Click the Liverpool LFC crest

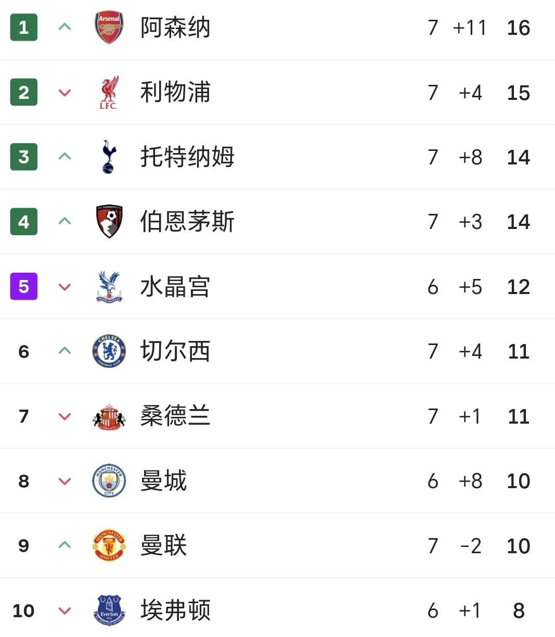point(109,93)
